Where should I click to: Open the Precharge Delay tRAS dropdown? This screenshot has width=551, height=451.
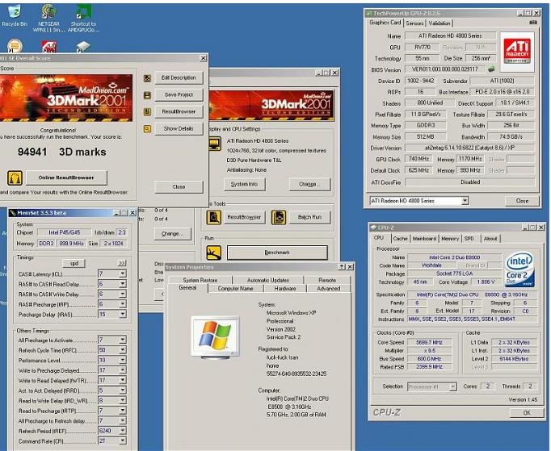123,314
